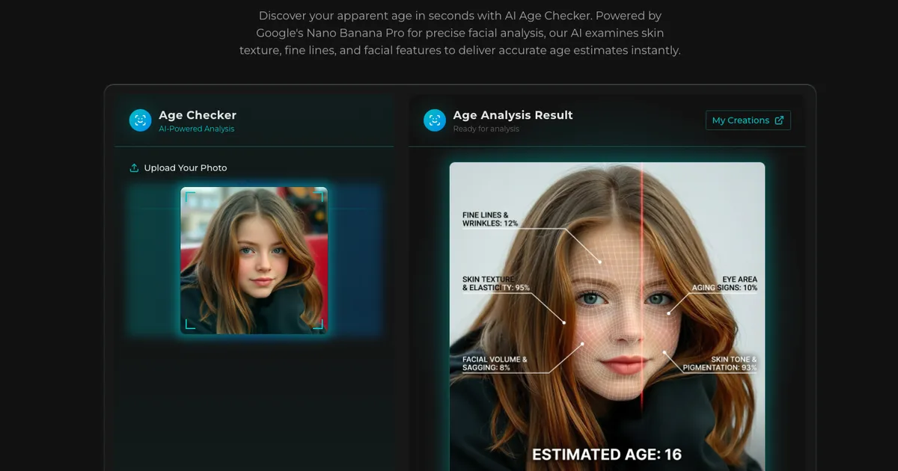Click the external-link icon inside My Creations button
This screenshot has height=471, width=898.
[781, 120]
